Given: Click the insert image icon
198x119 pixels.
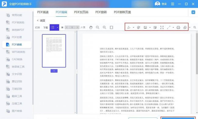Looking at the screenshot, I should pos(145,27).
